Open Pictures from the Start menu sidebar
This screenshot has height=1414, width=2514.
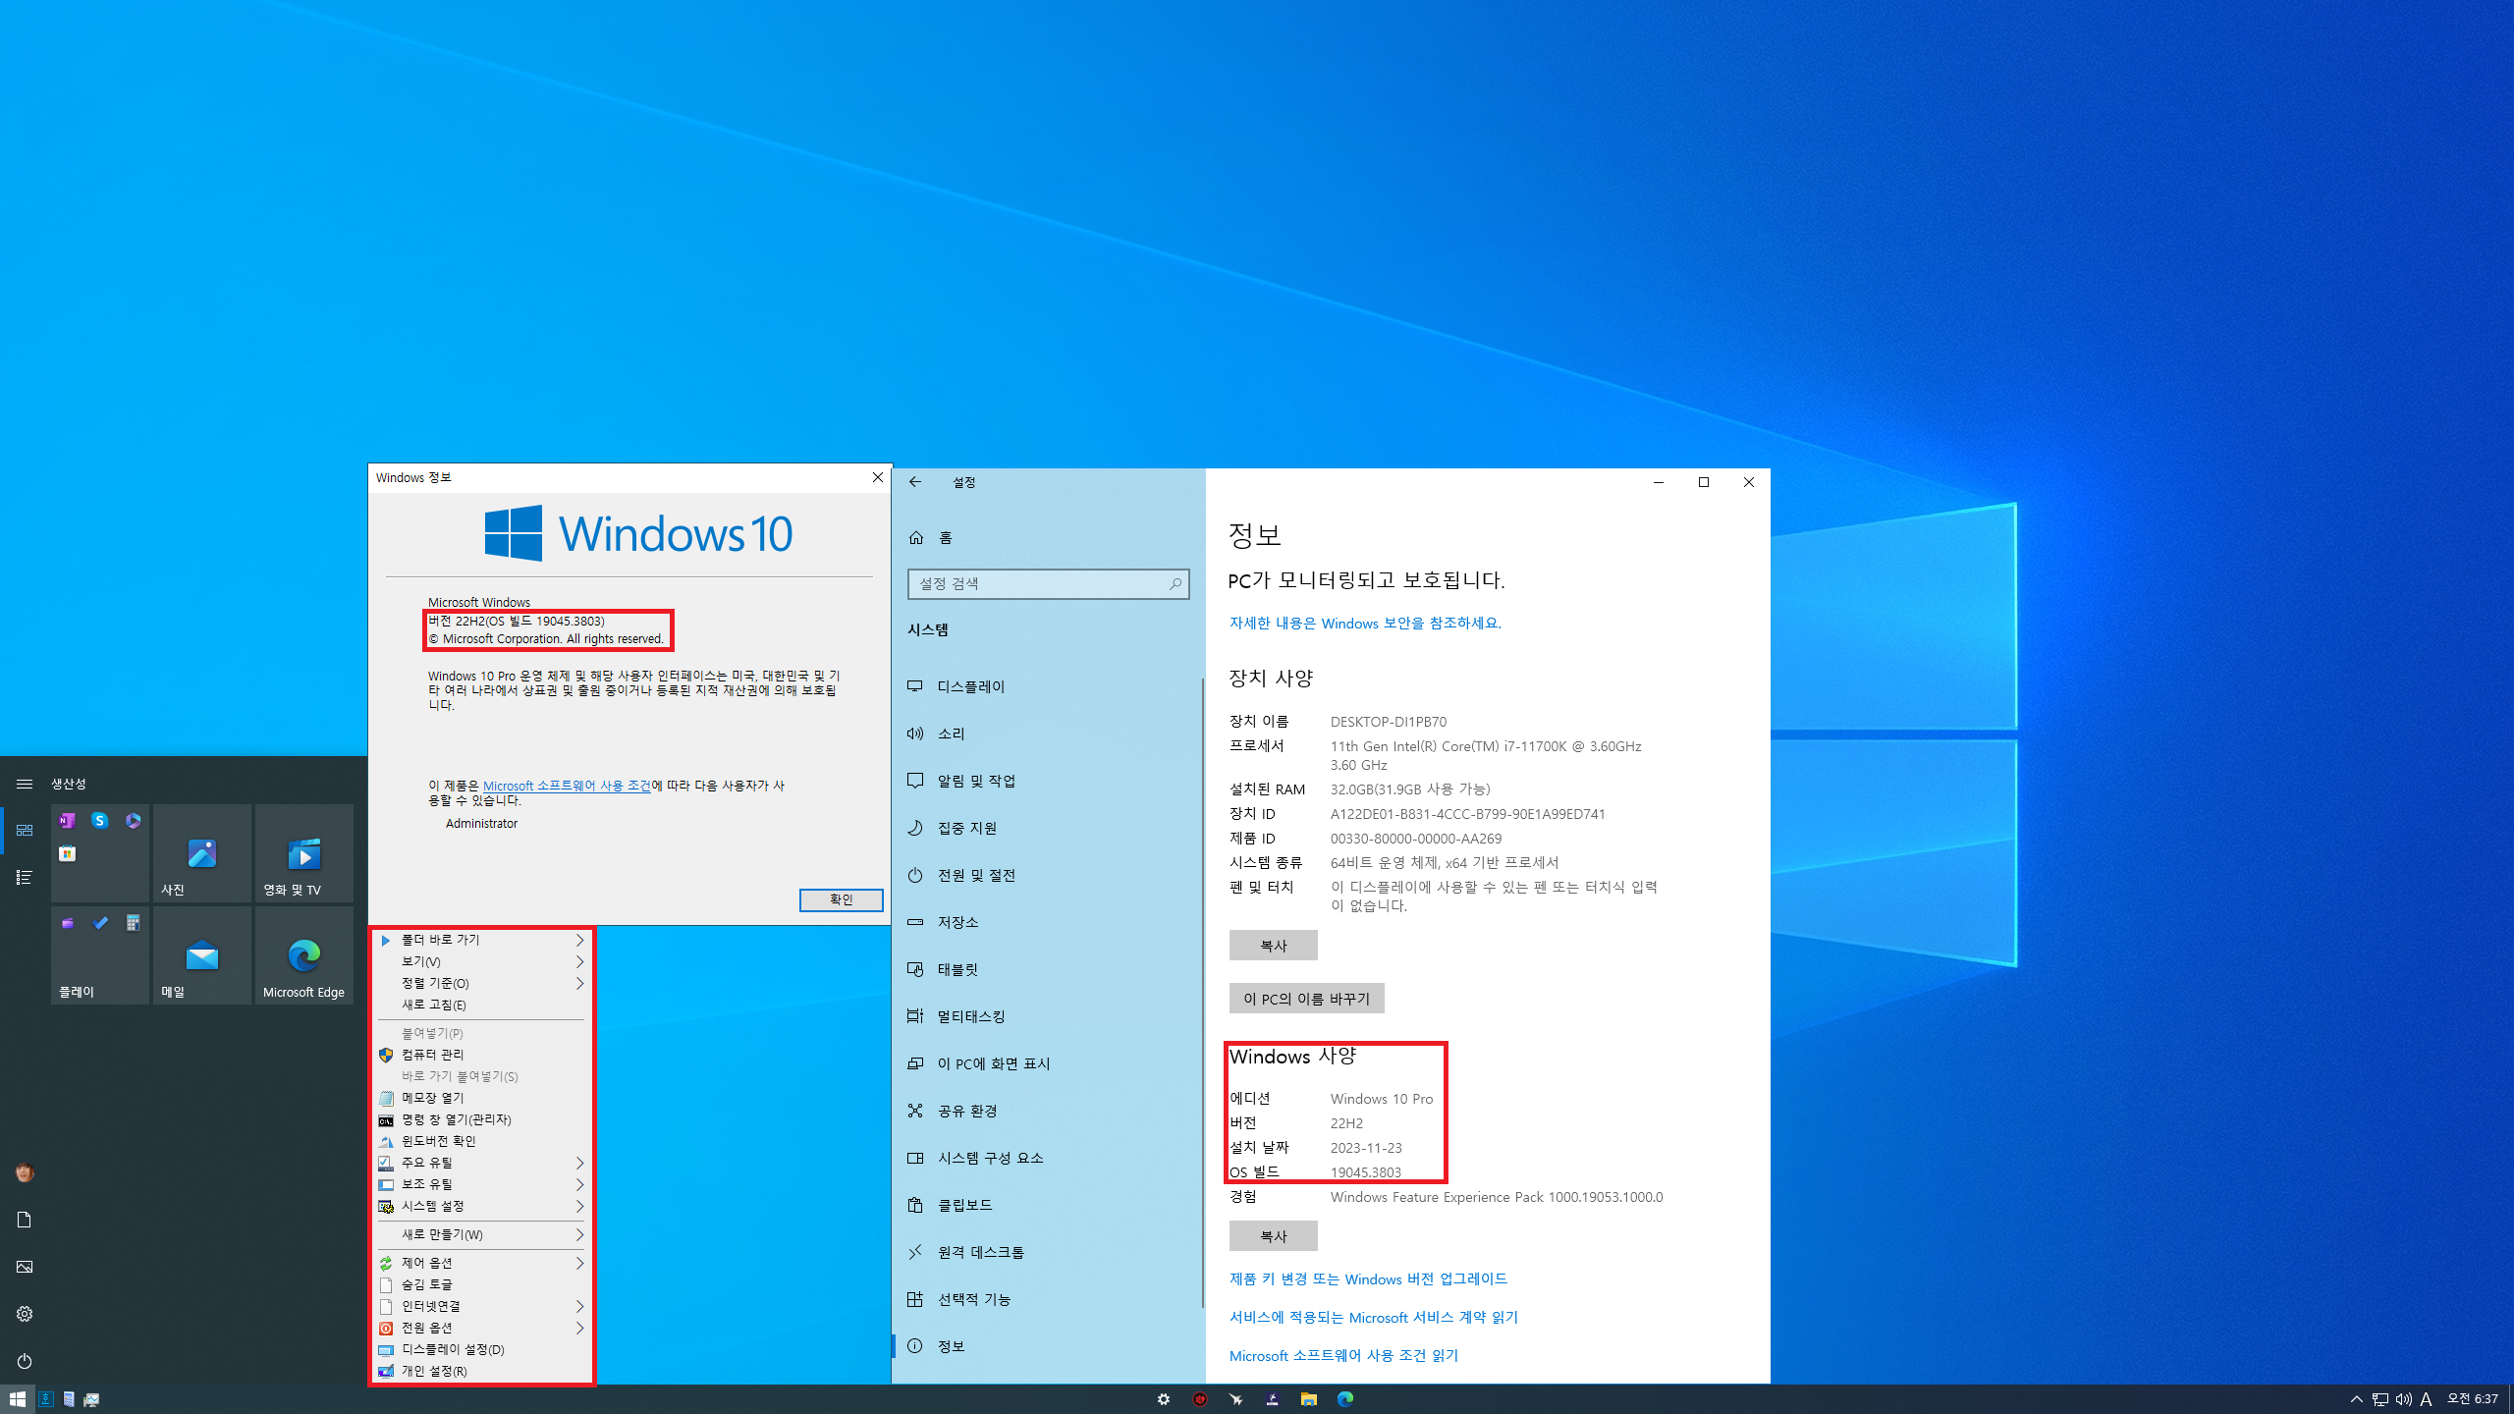coord(25,1267)
